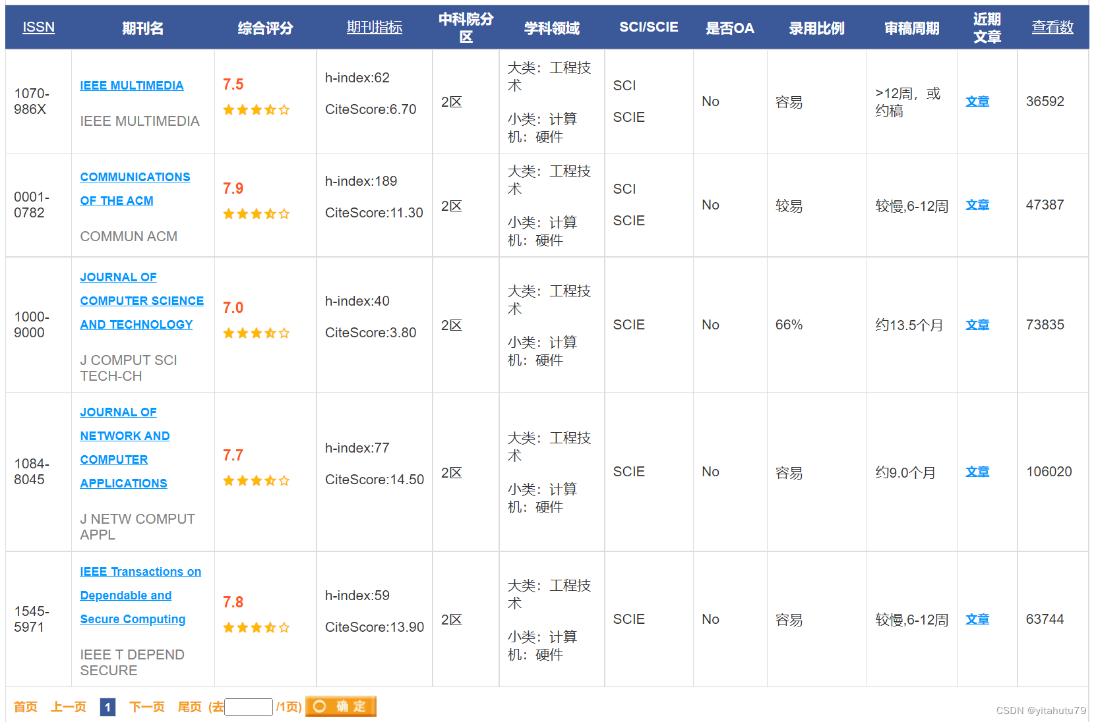1096x722 pixels.
Task: Click abbreviation text IEEE T DEPEND SECURE
Action: pyautogui.click(x=132, y=663)
